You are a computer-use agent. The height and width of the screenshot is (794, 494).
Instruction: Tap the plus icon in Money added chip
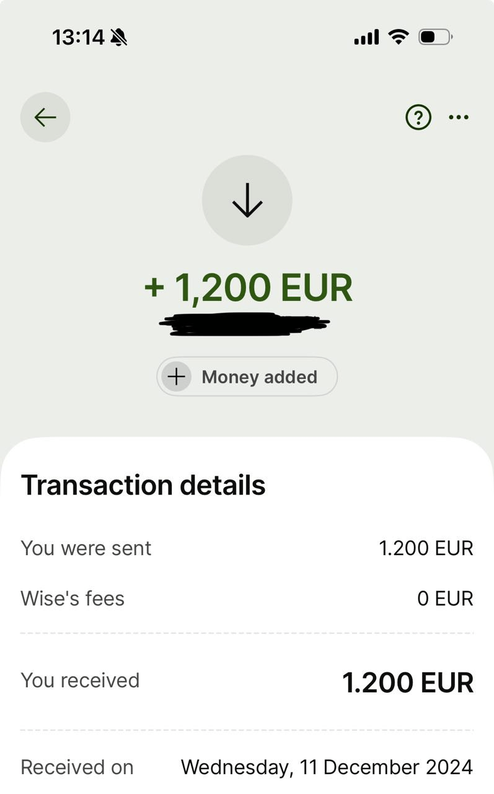pyautogui.click(x=177, y=377)
